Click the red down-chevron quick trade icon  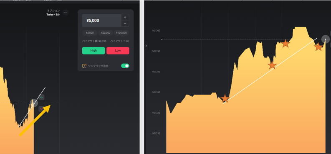pos(41,109)
